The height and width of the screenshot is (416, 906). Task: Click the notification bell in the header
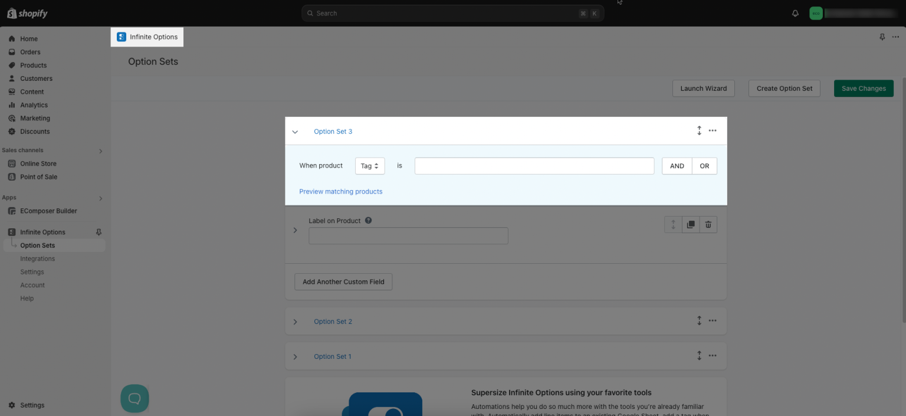pos(795,12)
